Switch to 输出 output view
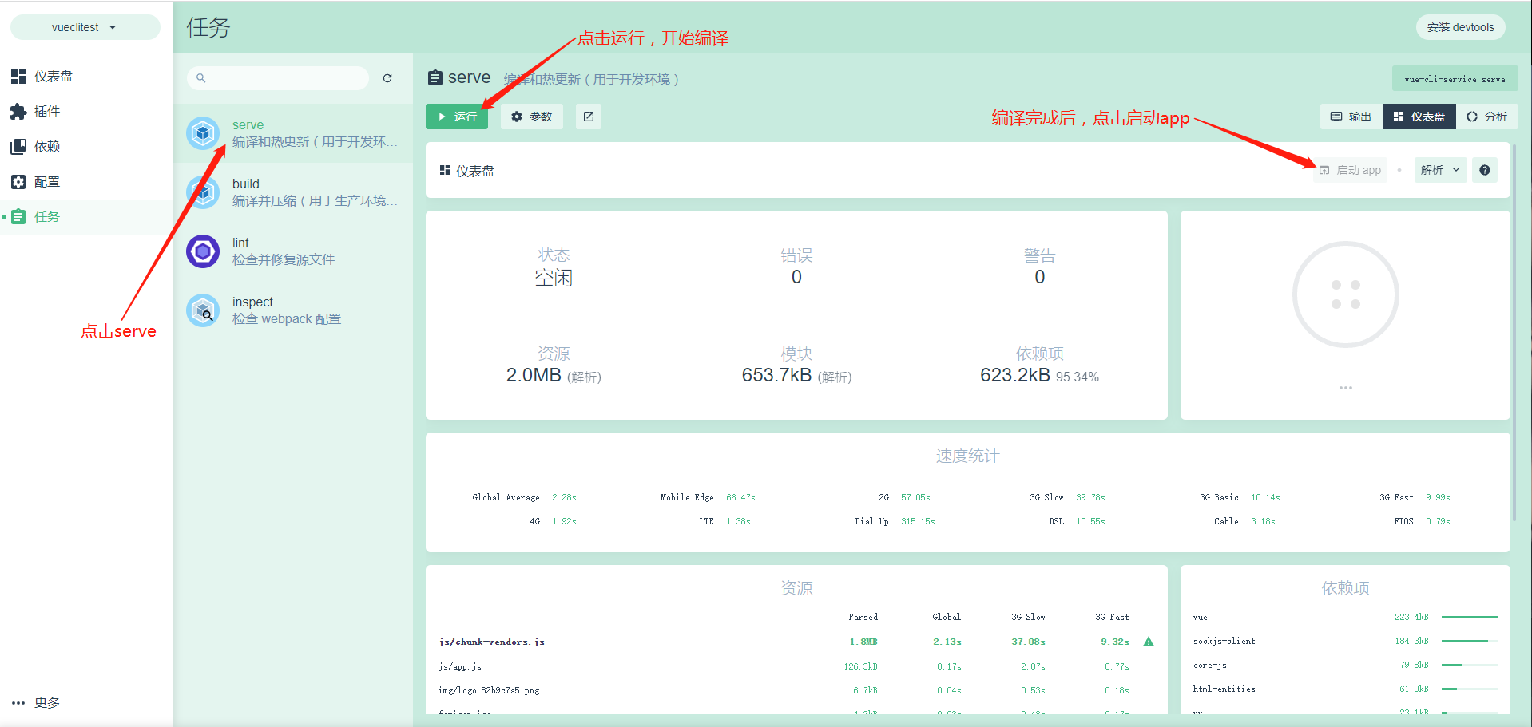The width and height of the screenshot is (1532, 727). click(1351, 117)
